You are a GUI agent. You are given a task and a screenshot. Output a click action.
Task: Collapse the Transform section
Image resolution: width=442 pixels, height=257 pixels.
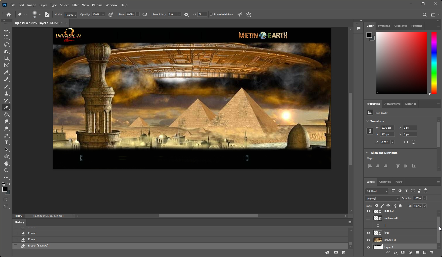click(367, 121)
